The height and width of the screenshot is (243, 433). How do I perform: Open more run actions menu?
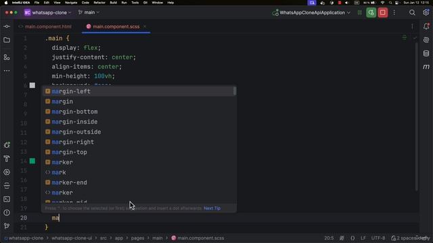(394, 13)
